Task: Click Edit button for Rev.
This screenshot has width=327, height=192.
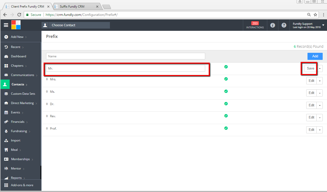Action: (x=312, y=117)
